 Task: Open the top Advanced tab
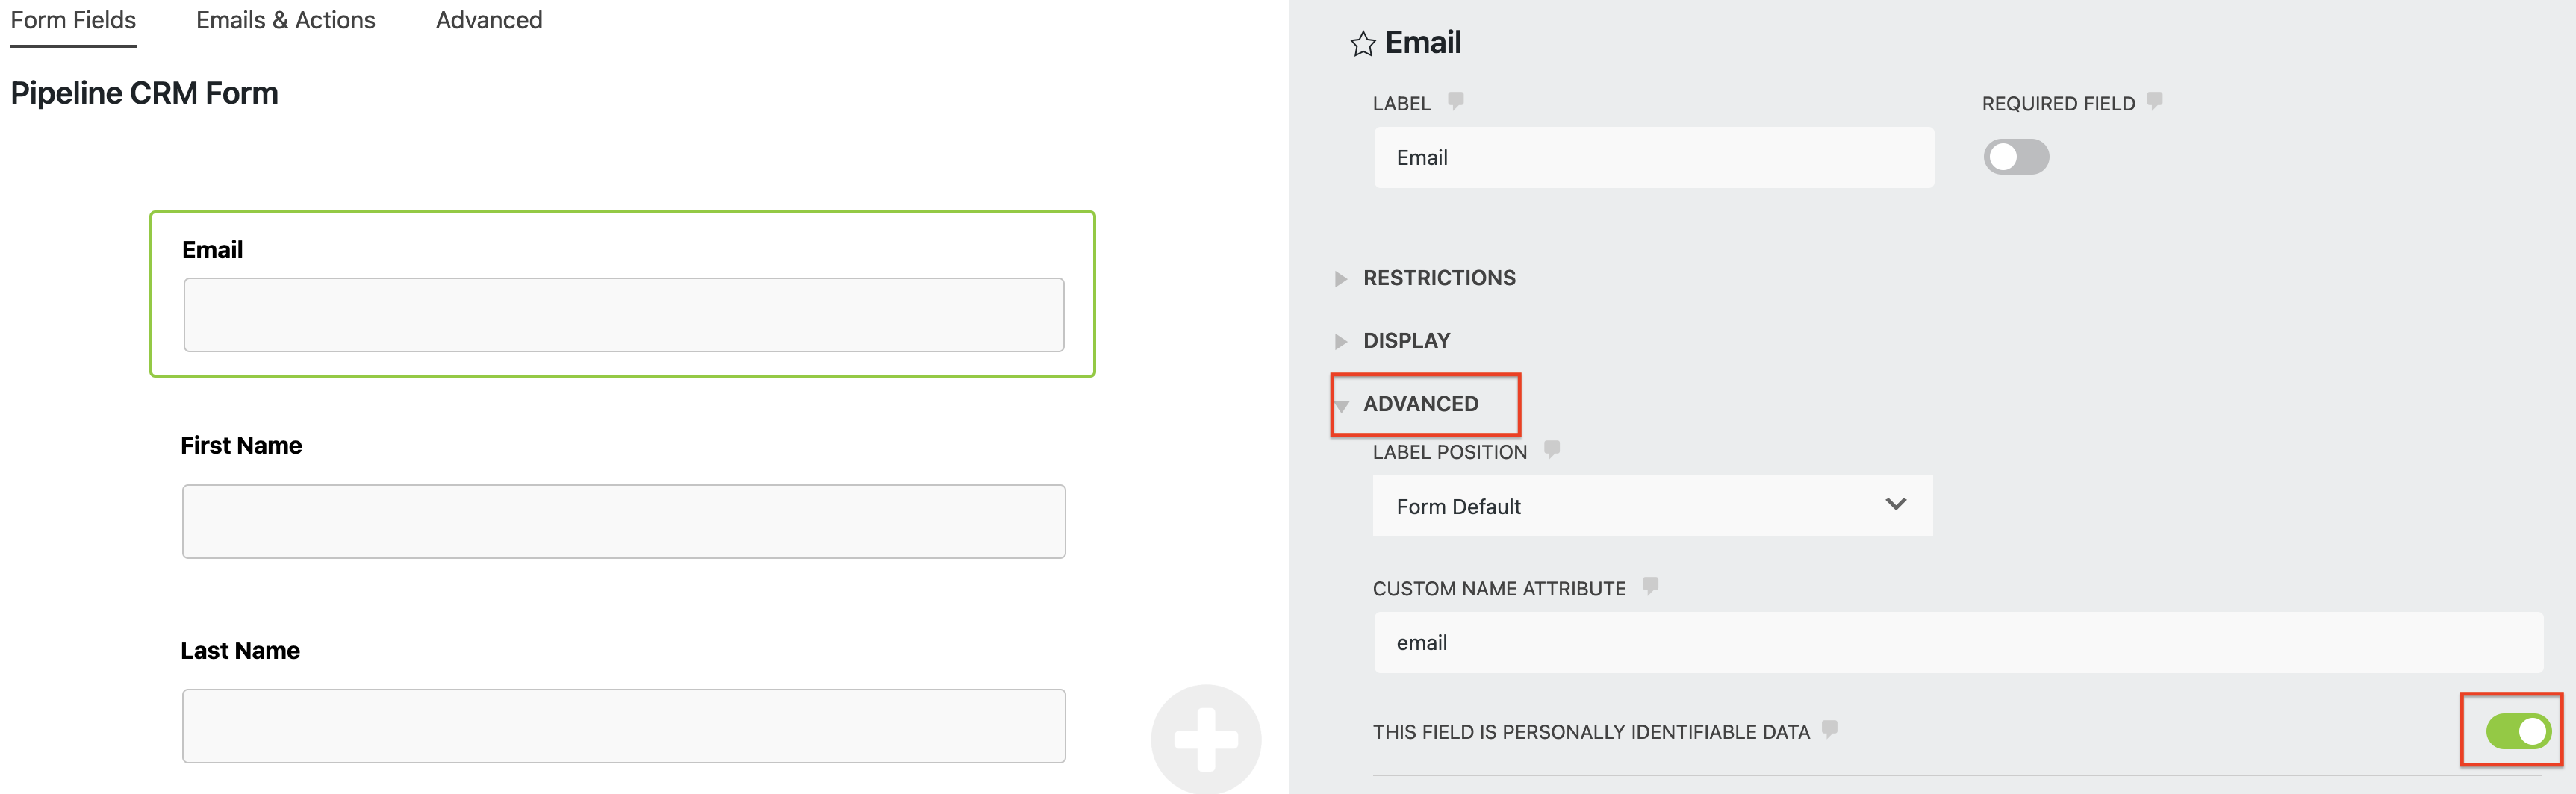[x=489, y=21]
